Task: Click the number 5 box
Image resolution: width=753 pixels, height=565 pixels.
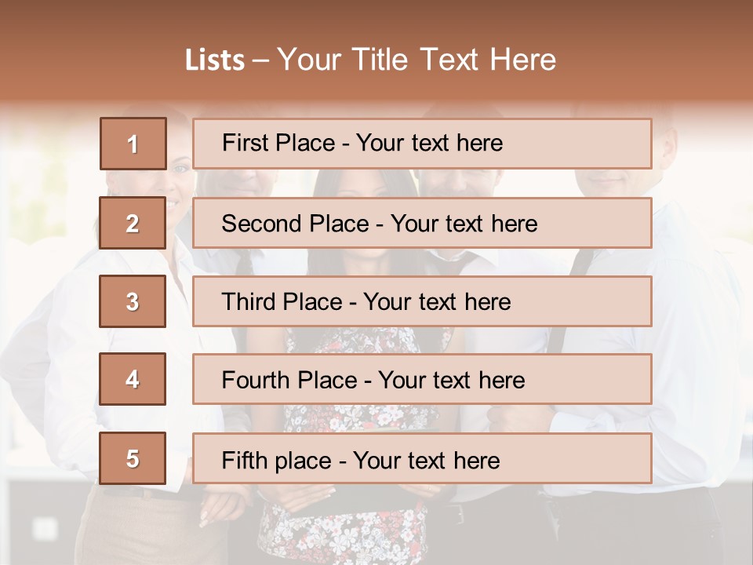Action: coord(133,458)
